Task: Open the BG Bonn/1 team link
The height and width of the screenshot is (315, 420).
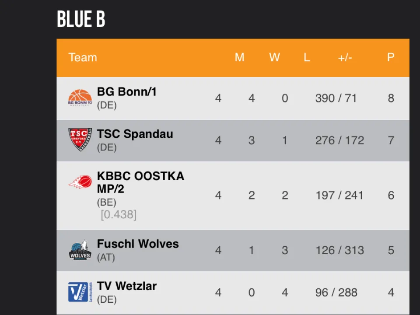Action: [126, 92]
